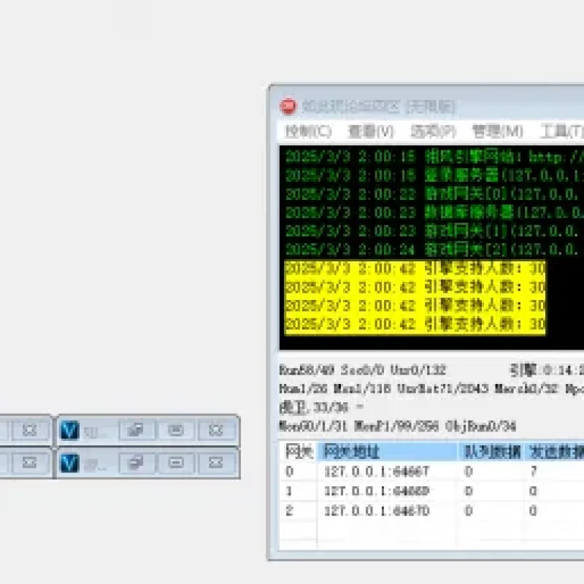Viewport: 584px width, 584px height.
Task: Click gateway index 0 in the 网关 column
Action: 289,472
